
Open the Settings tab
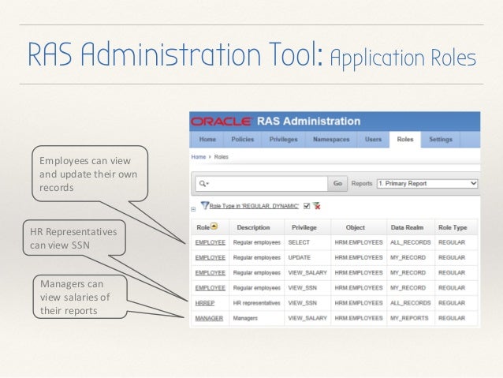click(x=441, y=140)
